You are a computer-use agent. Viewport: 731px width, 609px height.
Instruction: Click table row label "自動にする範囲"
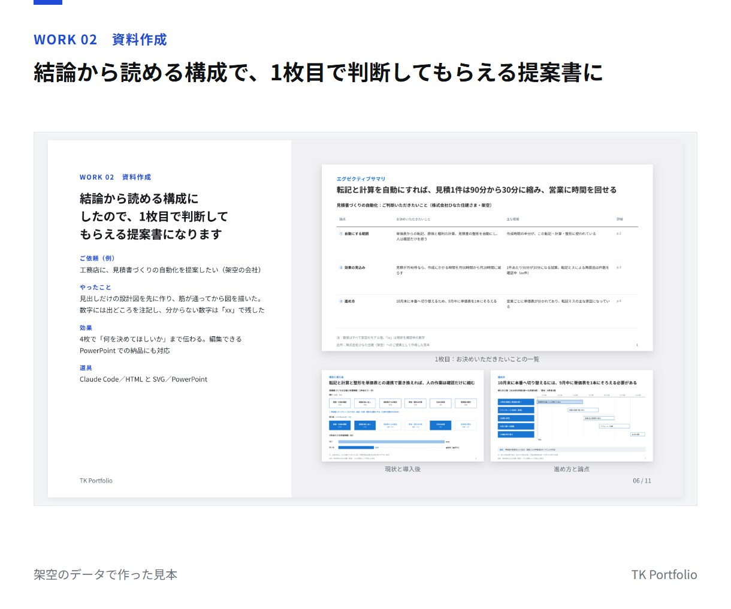pos(356,234)
